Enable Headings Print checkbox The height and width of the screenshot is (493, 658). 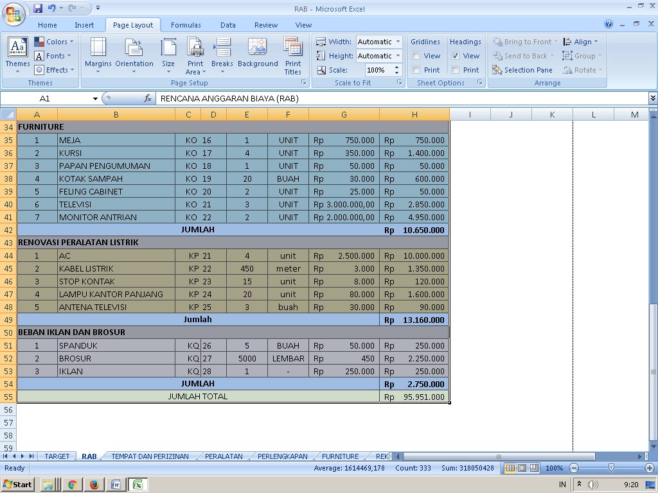click(x=456, y=70)
